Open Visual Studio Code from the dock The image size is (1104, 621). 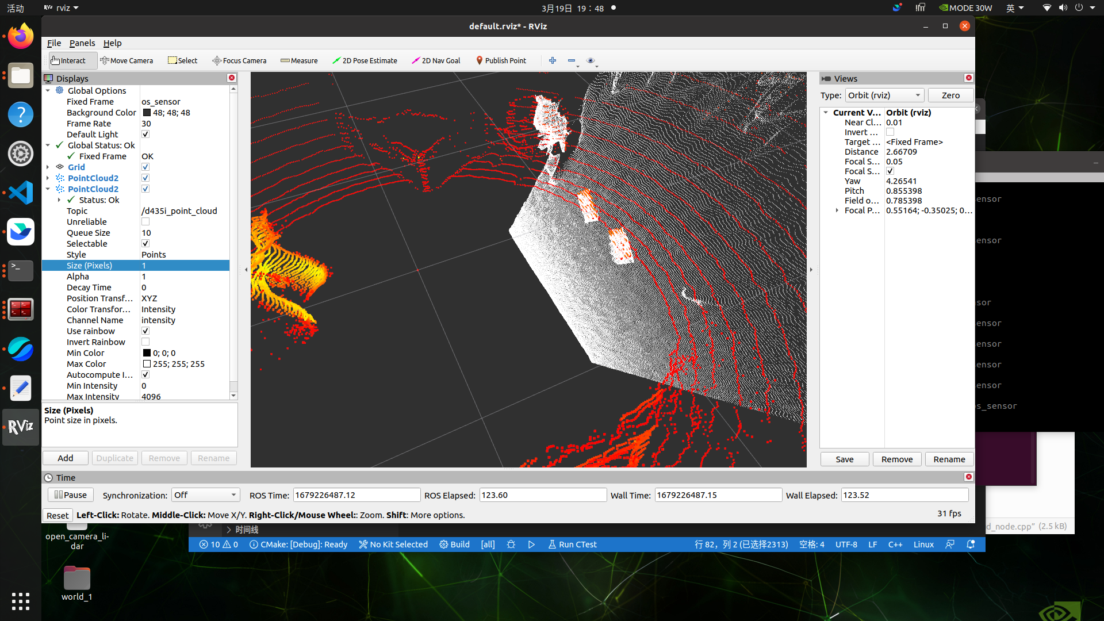[x=21, y=193]
